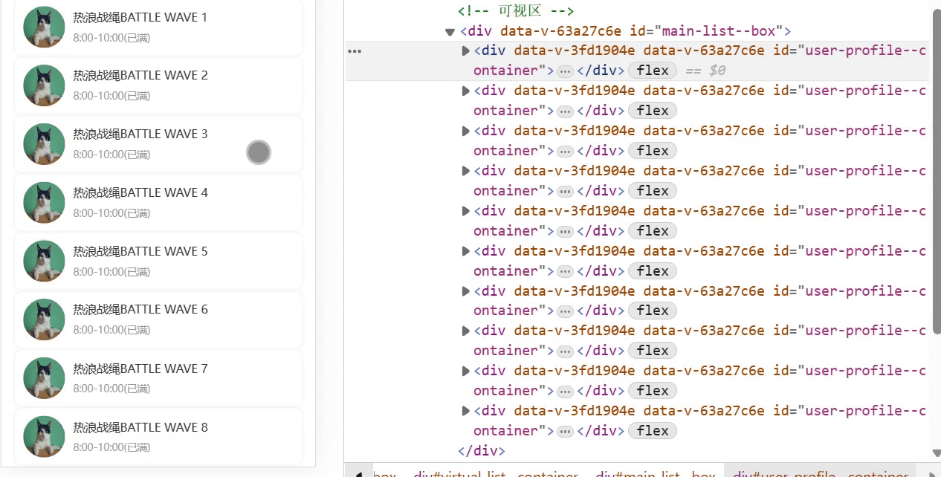Click the ellipsis button in the == $0 row
Image resolution: width=941 pixels, height=477 pixels.
pyautogui.click(x=565, y=71)
